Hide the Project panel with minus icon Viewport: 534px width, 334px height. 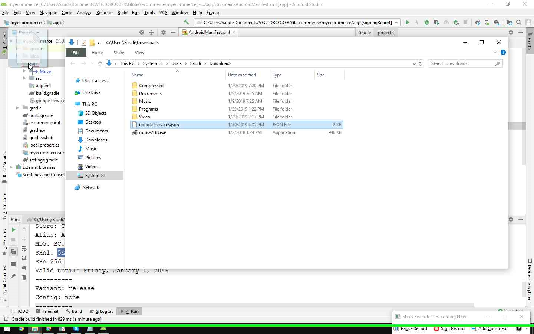point(173,32)
